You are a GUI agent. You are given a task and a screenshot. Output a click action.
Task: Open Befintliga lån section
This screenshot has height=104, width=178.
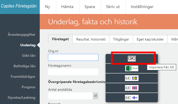25,66
